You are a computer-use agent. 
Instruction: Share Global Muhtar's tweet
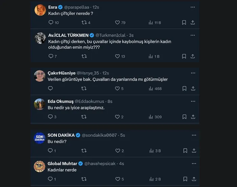point(194,179)
